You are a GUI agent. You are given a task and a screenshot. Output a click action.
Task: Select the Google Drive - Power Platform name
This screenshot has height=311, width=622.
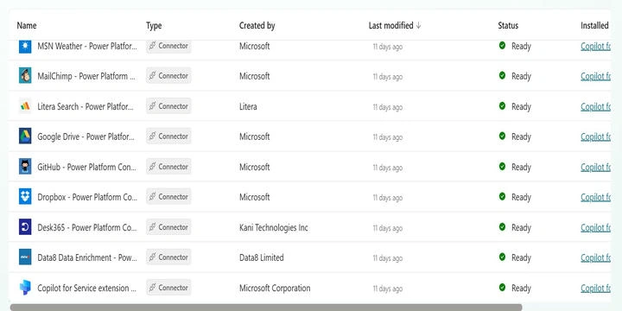click(86, 136)
